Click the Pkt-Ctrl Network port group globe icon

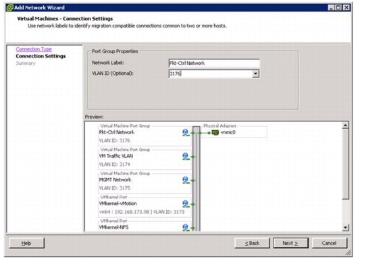click(x=186, y=133)
